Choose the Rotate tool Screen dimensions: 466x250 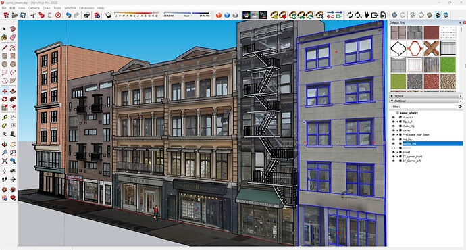[5, 99]
